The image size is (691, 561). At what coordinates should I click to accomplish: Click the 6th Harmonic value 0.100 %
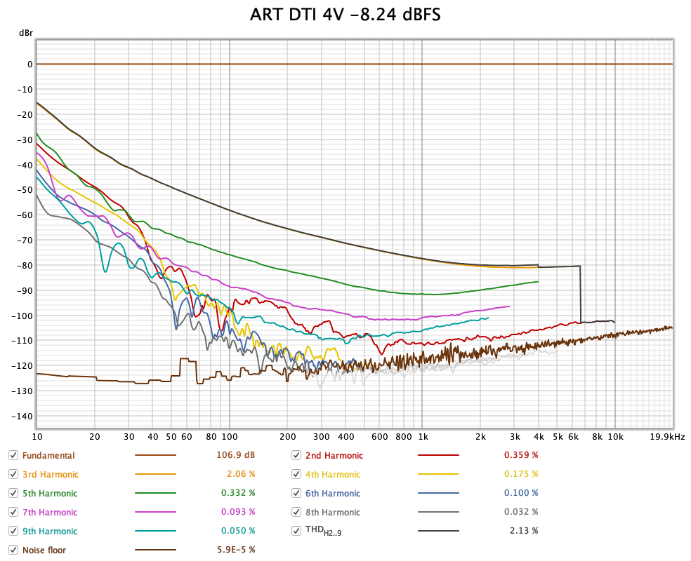tap(521, 493)
